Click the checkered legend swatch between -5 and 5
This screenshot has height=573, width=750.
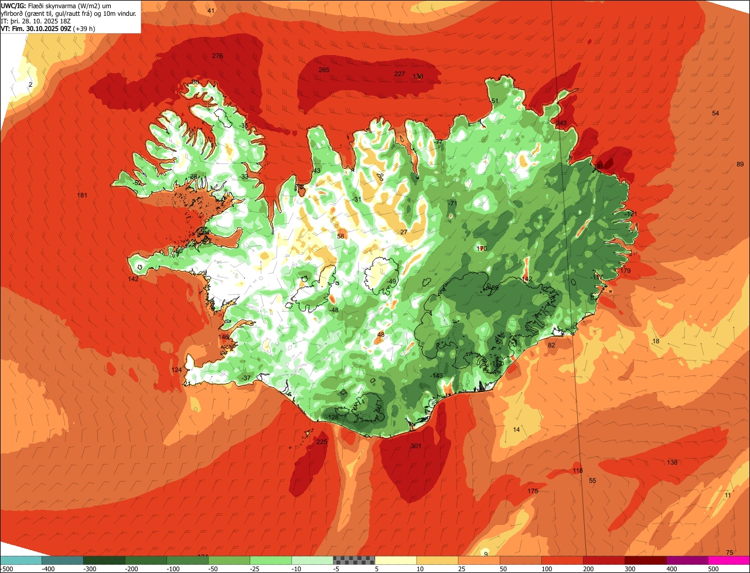click(354, 560)
